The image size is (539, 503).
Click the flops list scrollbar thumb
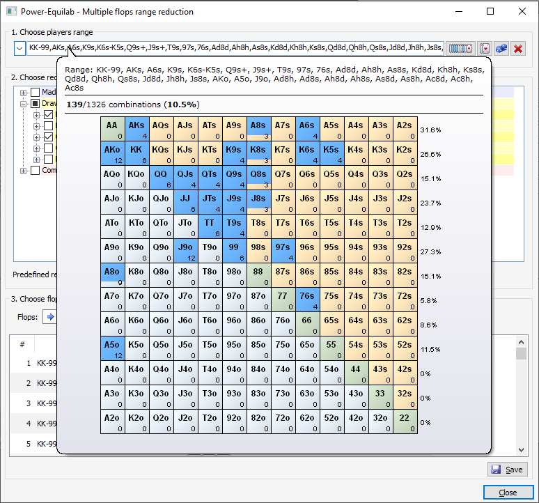tap(521, 353)
